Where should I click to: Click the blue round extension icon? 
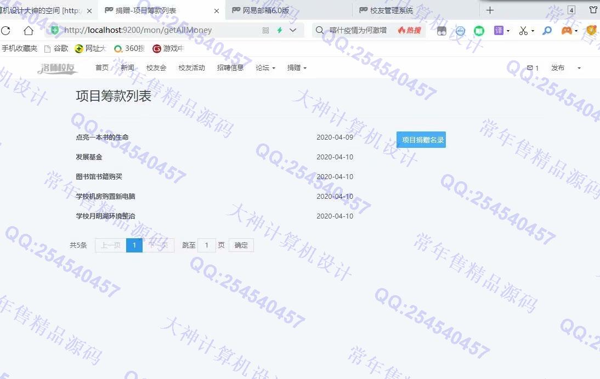(460, 31)
